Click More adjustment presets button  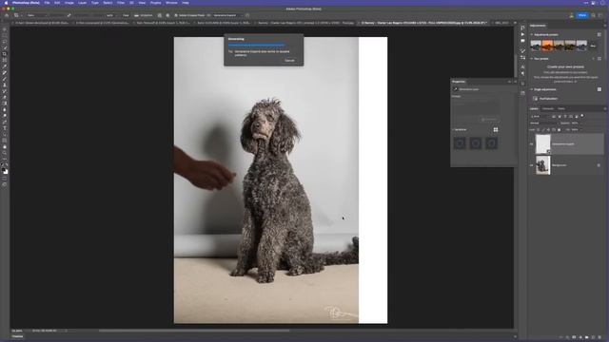tap(593, 46)
